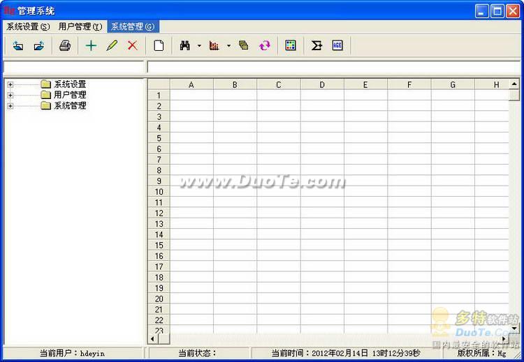Click the export tray icon with right arrow
Viewport: 524px width, 362px height.
(x=39, y=45)
